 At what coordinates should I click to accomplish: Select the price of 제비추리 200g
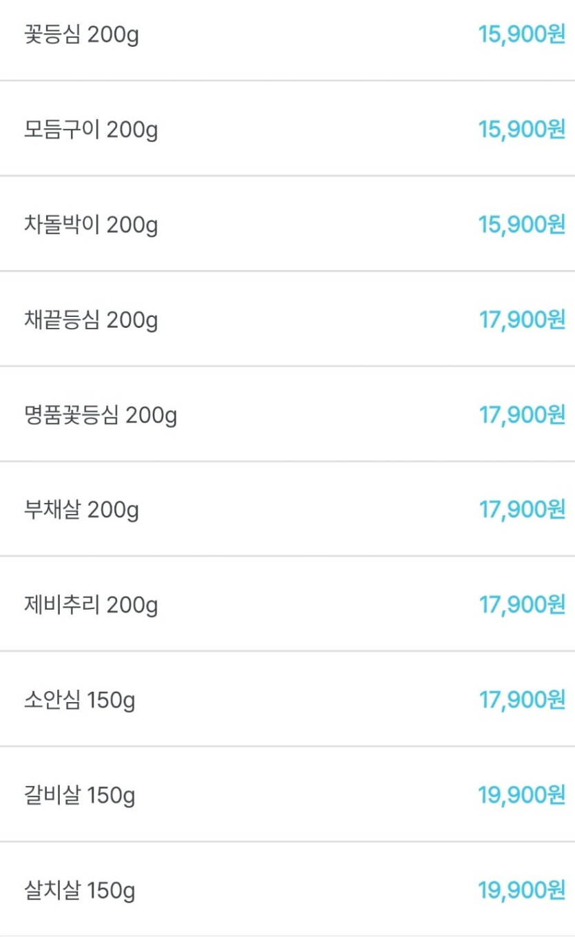[x=522, y=605]
